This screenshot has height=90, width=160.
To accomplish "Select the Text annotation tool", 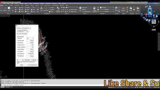I will (x=41, y=9).
